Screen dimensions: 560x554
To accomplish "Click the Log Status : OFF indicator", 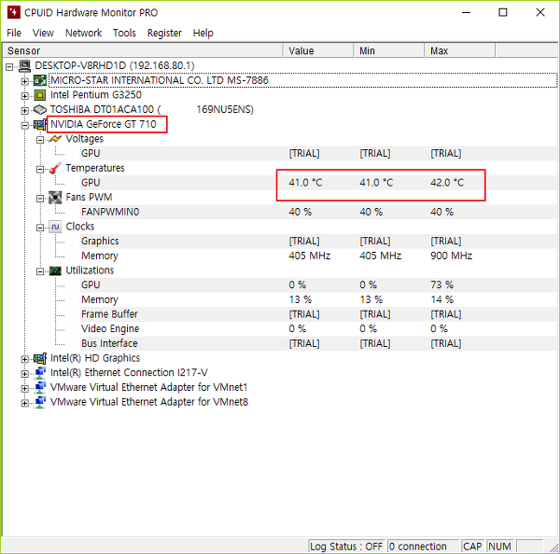I will pyautogui.click(x=346, y=547).
